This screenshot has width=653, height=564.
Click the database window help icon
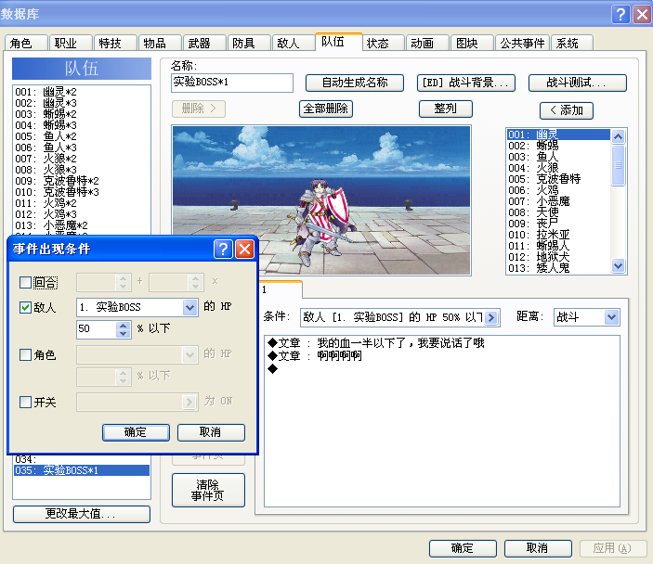(x=620, y=14)
